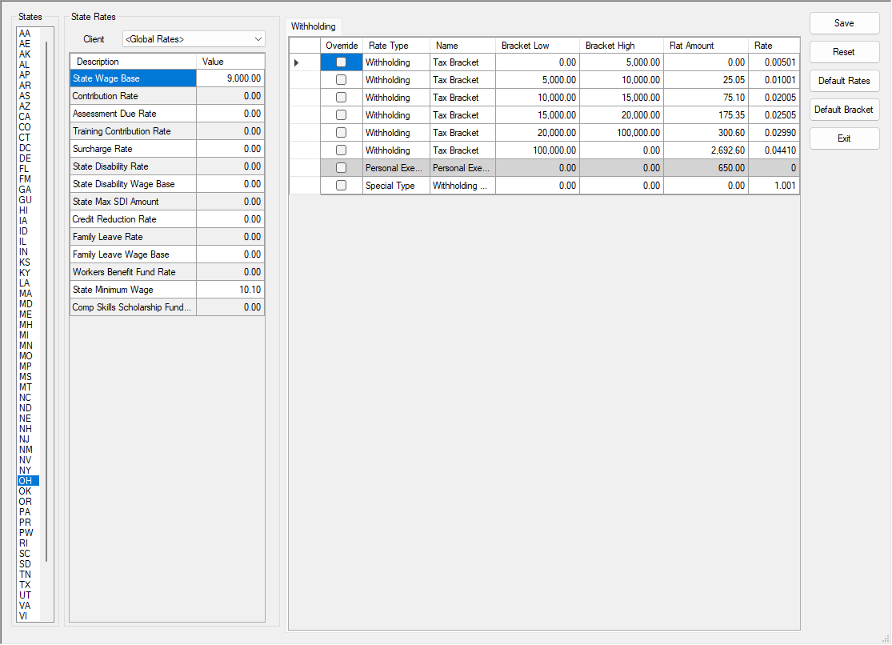This screenshot has height=645, width=892.
Task: Switch to the Withholding tab
Action: point(313,26)
